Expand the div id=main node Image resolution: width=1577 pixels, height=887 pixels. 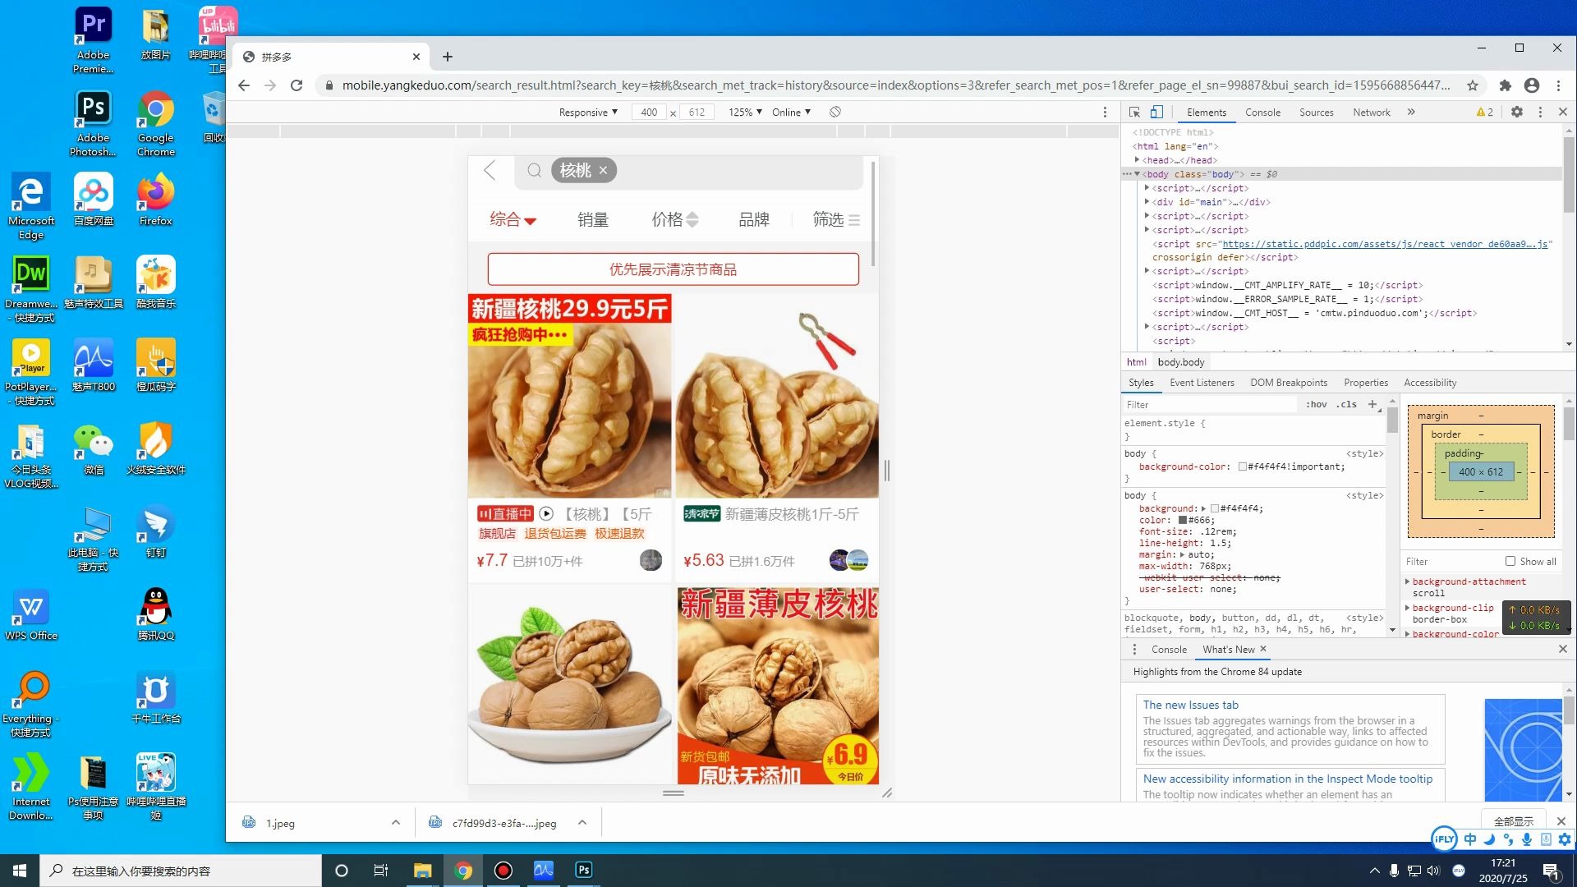pyautogui.click(x=1147, y=202)
